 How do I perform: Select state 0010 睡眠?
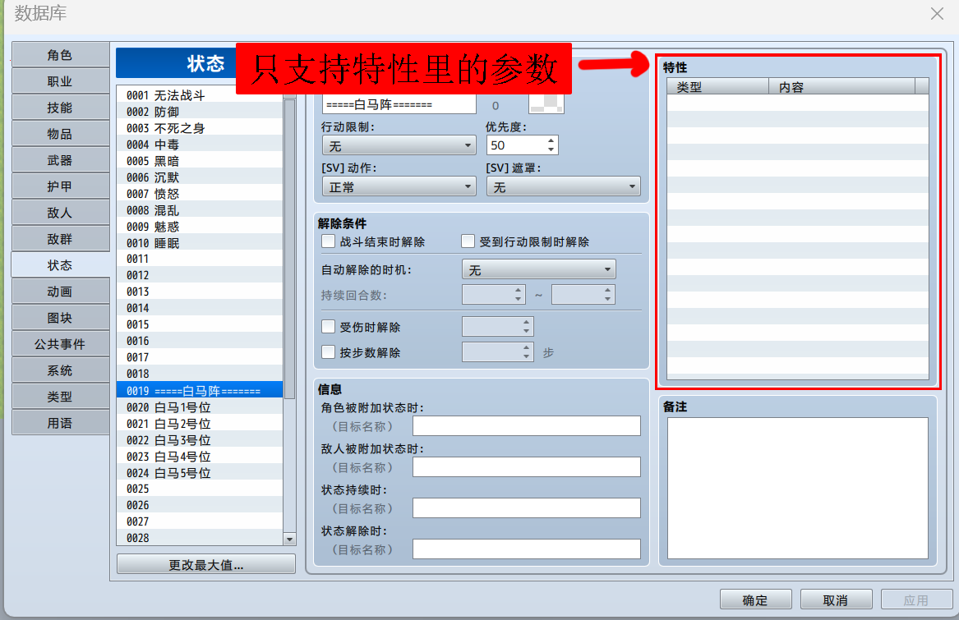point(200,243)
